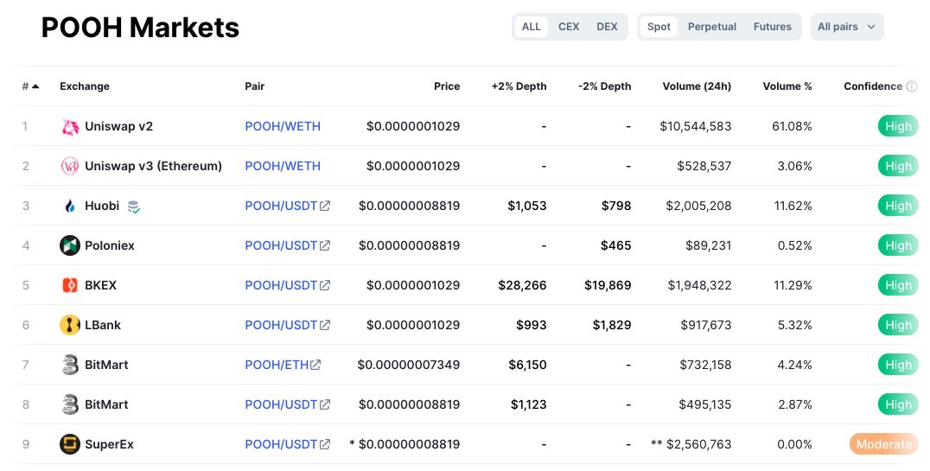The image size is (930, 471).
Task: Sort by the Volume % column header
Action: point(787,86)
